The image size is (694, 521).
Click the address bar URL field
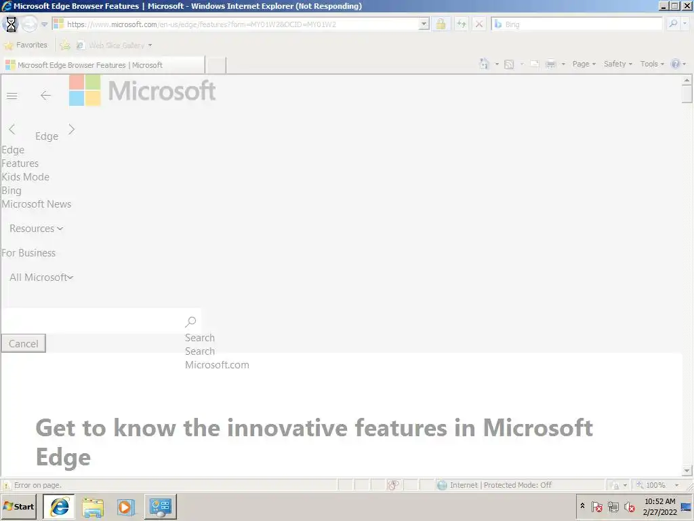235,24
